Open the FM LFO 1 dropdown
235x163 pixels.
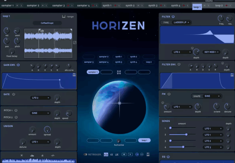tap(182, 107)
